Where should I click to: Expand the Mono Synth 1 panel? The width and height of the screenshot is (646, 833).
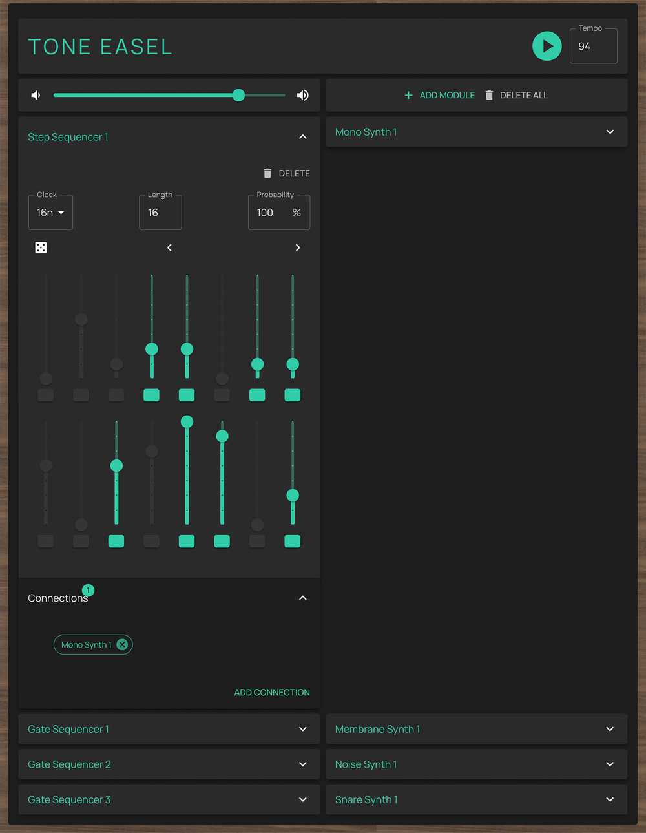point(609,132)
